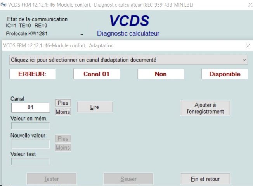The width and height of the screenshot is (253, 186).
Task: Click the ERREUR status box
Action: coord(32,74)
